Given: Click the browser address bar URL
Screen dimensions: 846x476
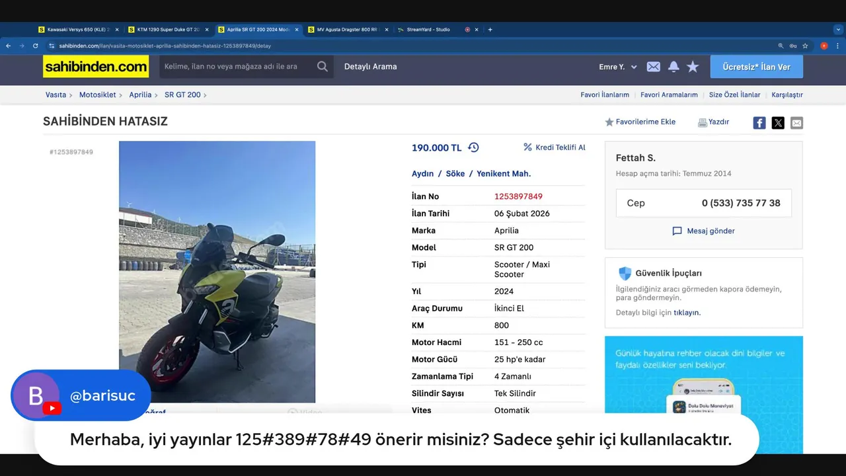Looking at the screenshot, I should (165, 46).
